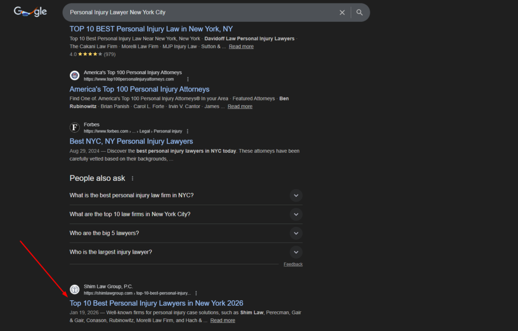Clear the search box using the X icon
The image size is (518, 331).
coord(342,12)
